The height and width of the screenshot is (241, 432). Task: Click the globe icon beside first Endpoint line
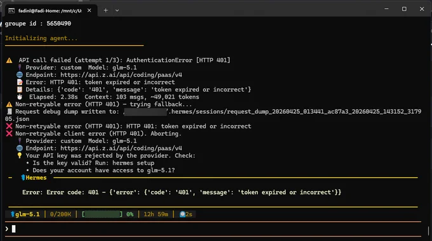20,75
